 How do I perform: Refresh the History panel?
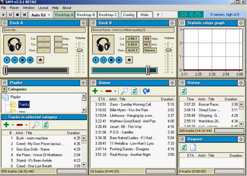coord(184,91)
